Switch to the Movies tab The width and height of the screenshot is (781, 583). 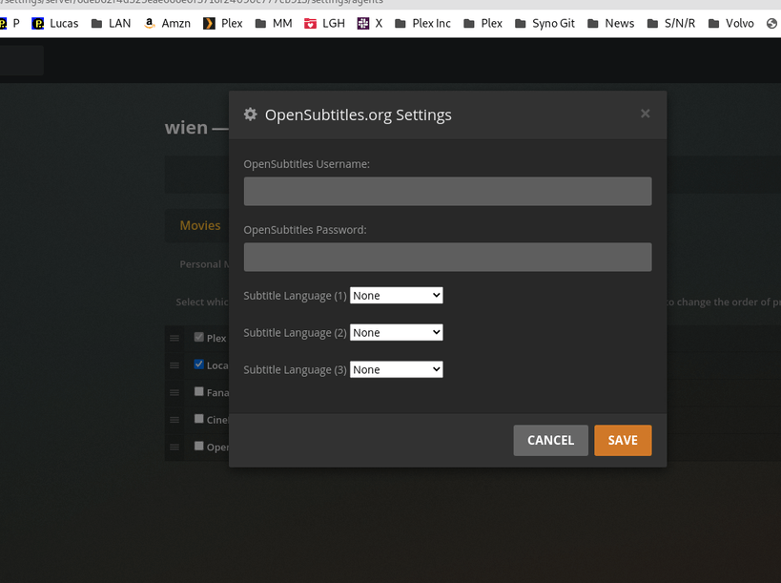199,226
